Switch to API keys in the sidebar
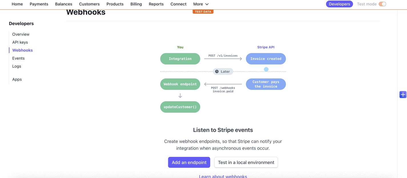 (x=20, y=42)
